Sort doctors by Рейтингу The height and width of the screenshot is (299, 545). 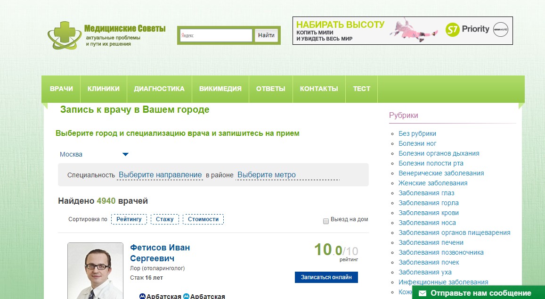coord(129,219)
